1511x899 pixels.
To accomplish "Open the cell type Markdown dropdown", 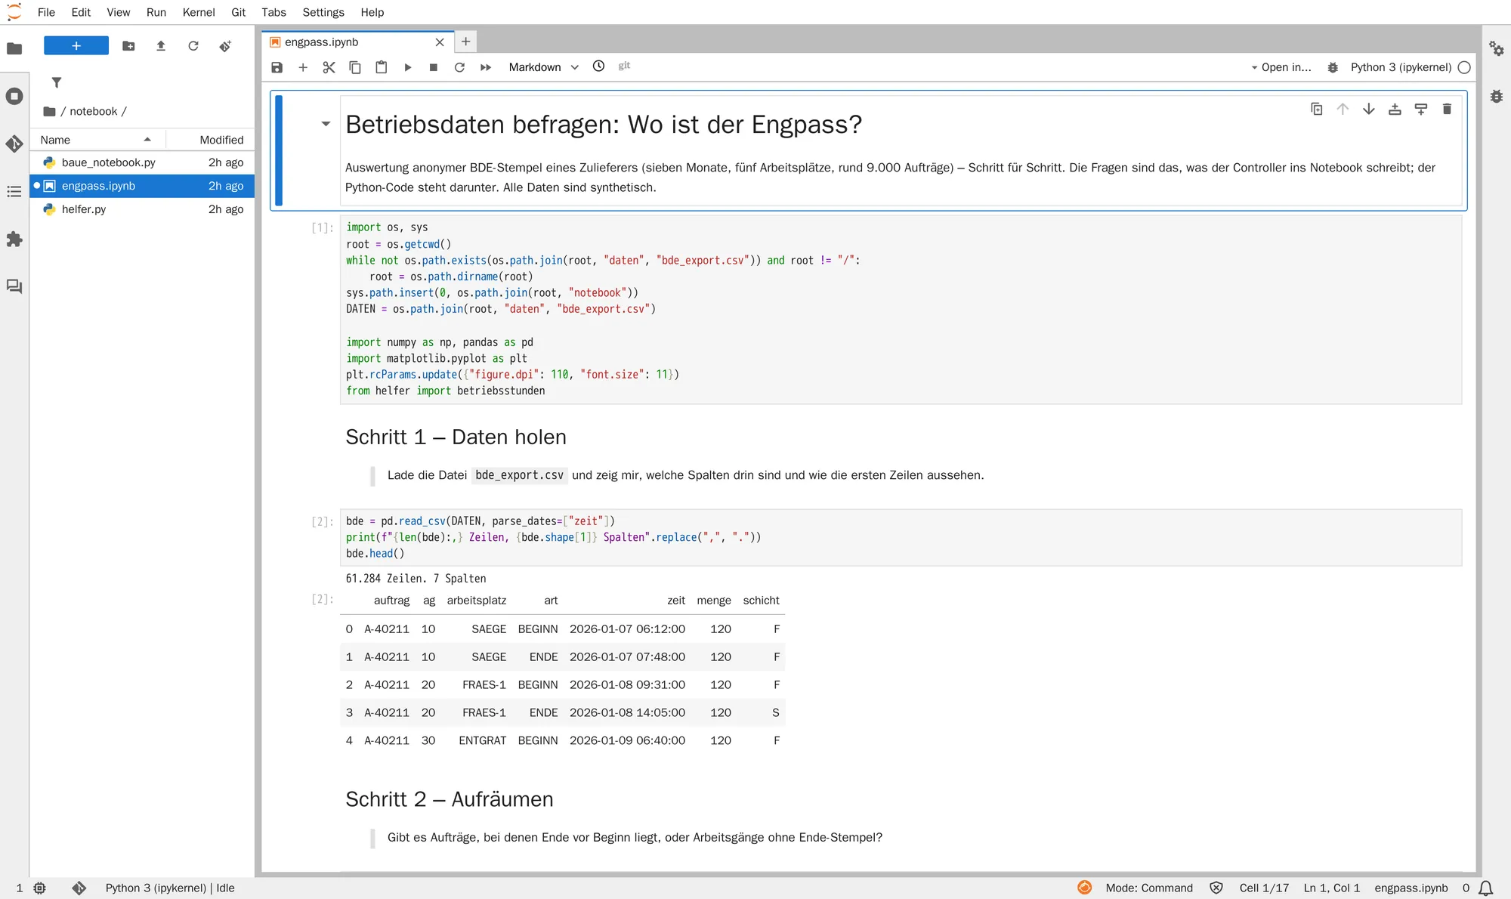I will 543,67.
